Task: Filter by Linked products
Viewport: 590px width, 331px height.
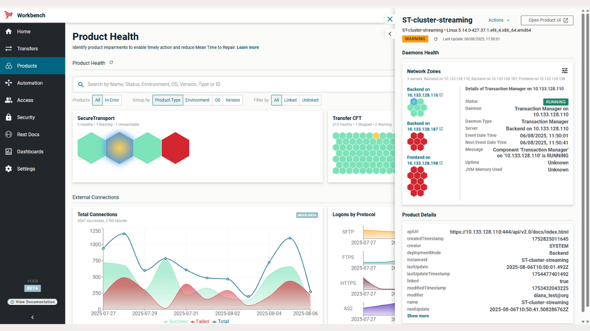Action: 290,100
